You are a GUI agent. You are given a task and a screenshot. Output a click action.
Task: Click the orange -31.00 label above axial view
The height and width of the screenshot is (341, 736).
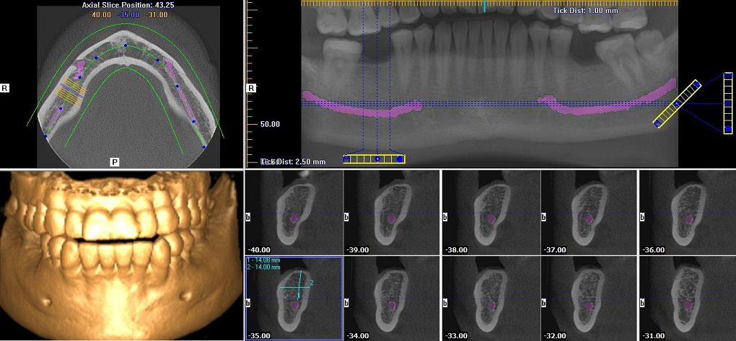[157, 15]
